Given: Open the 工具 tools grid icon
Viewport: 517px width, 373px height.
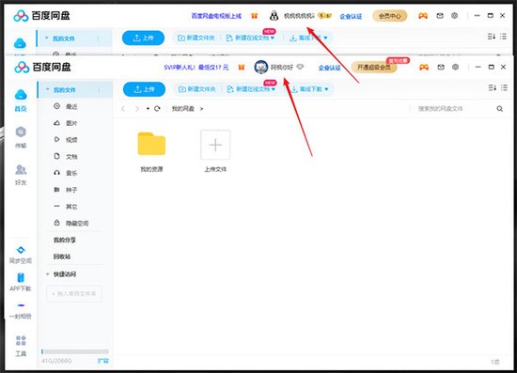Looking at the screenshot, I should pyautogui.click(x=21, y=340).
